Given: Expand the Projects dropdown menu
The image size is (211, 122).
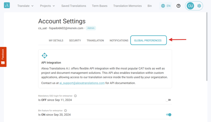Looking at the screenshot, I should [47, 6].
